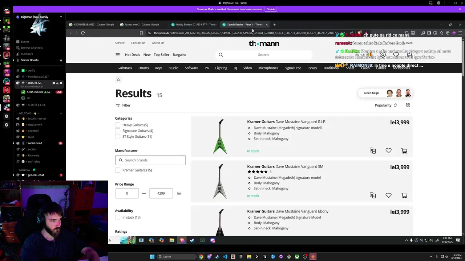This screenshot has width=465, height=261.
Task: Compare the Vanguard SM guitar
Action: coord(373,195)
